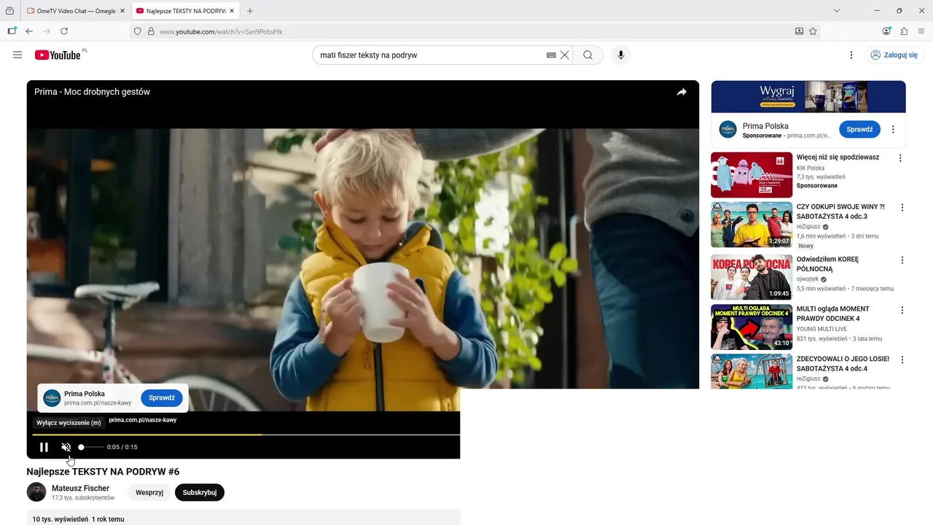Open options for 'Odwiedziłem KOREĘ PÓŁNOCNĄ' video

[x=902, y=260]
